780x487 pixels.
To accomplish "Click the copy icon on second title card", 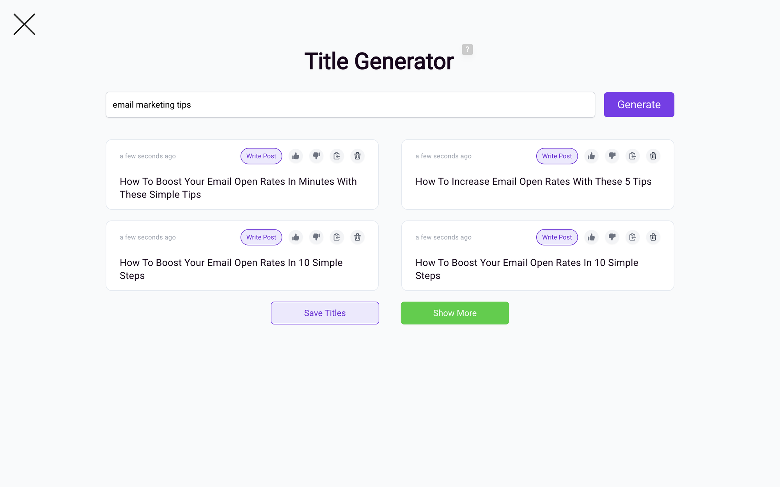I will [632, 156].
